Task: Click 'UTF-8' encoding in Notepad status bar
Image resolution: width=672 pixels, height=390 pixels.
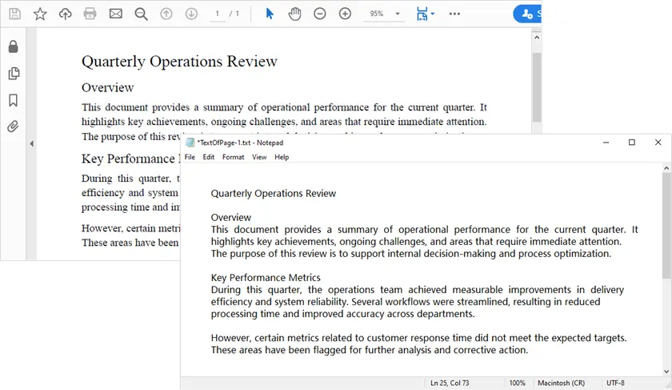Action: pos(615,383)
